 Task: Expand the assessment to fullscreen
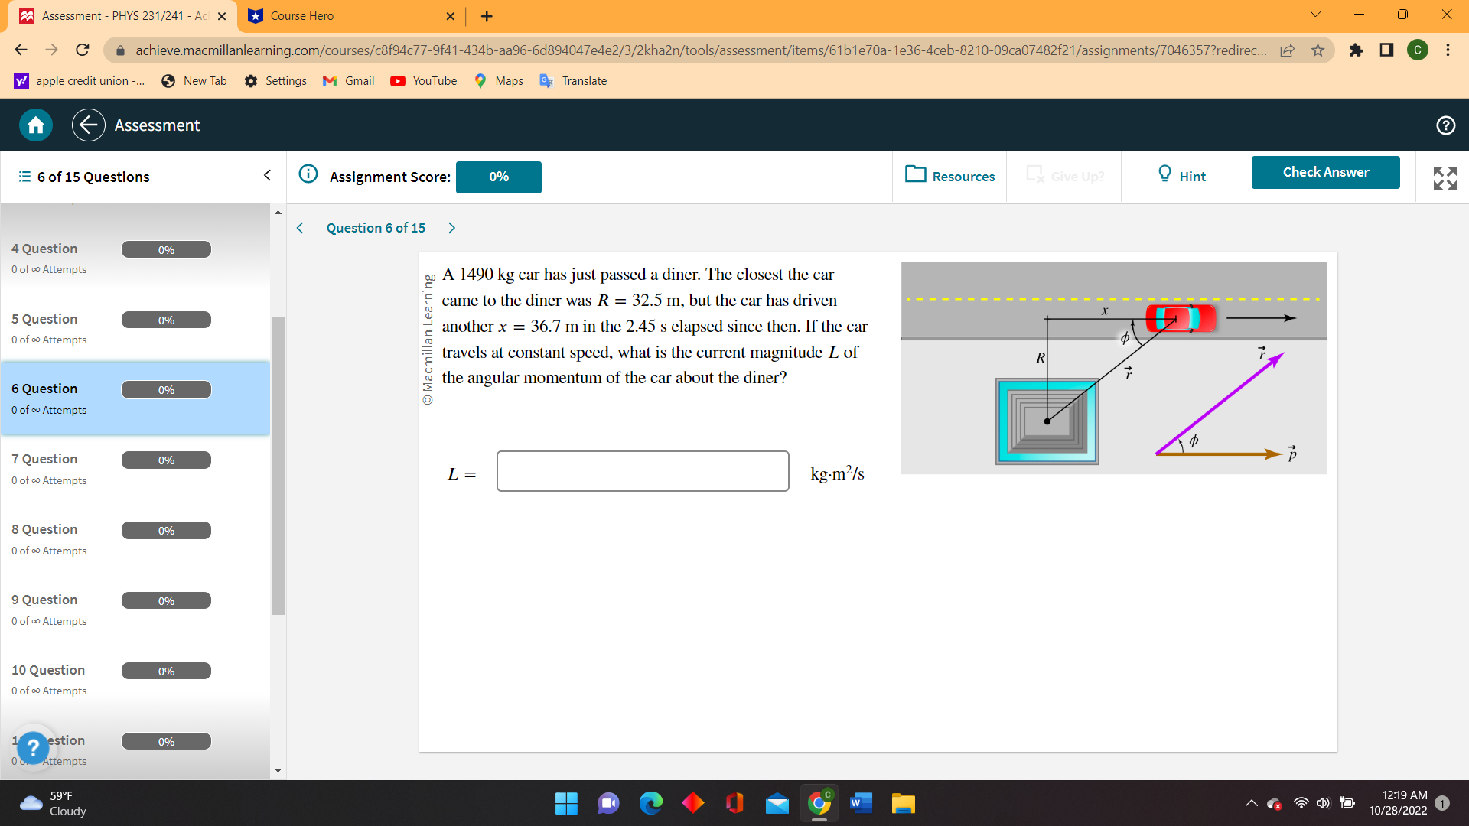point(1445,177)
